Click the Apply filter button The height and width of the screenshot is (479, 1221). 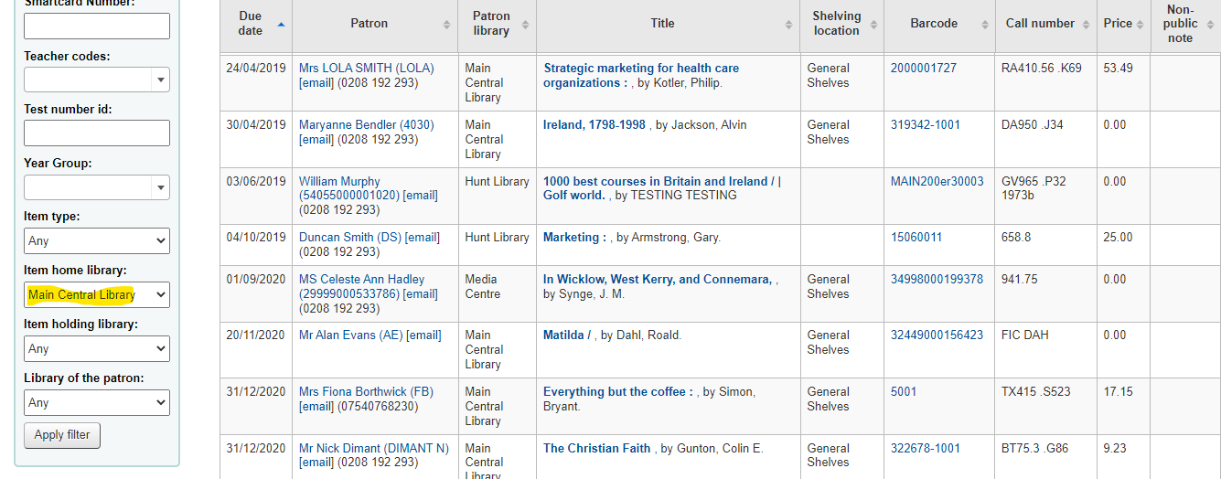click(62, 435)
